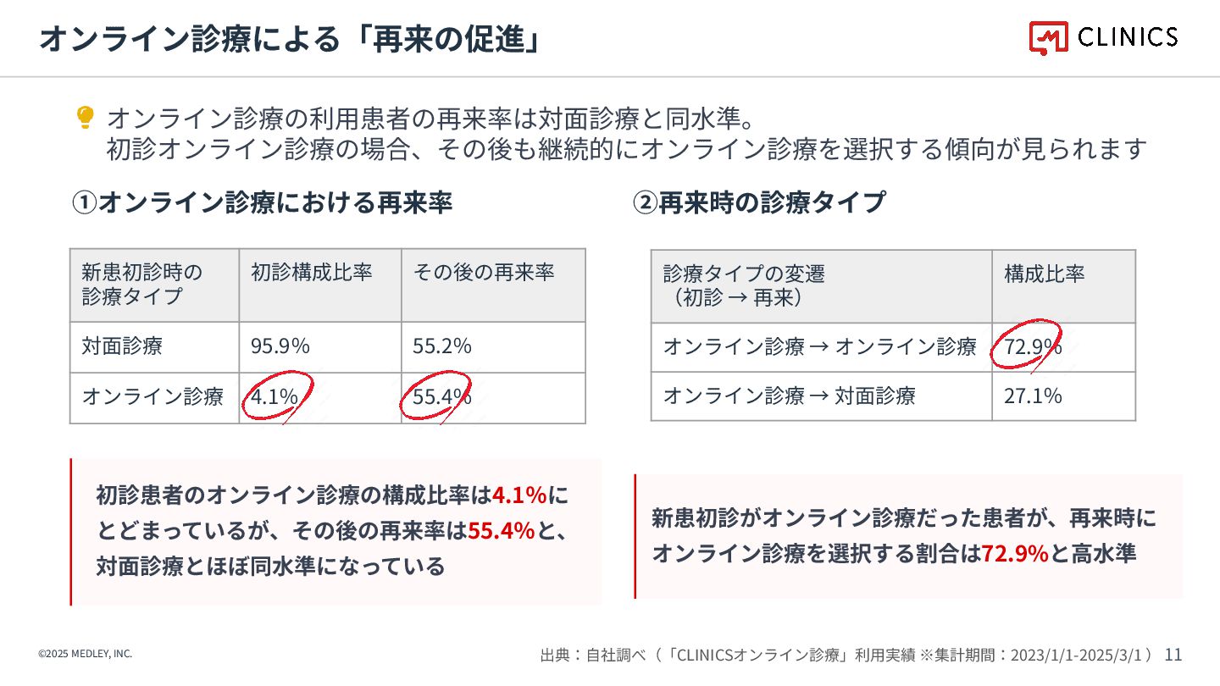Image resolution: width=1220 pixels, height=686 pixels.
Task: Click the page number 11
Action: (1173, 655)
